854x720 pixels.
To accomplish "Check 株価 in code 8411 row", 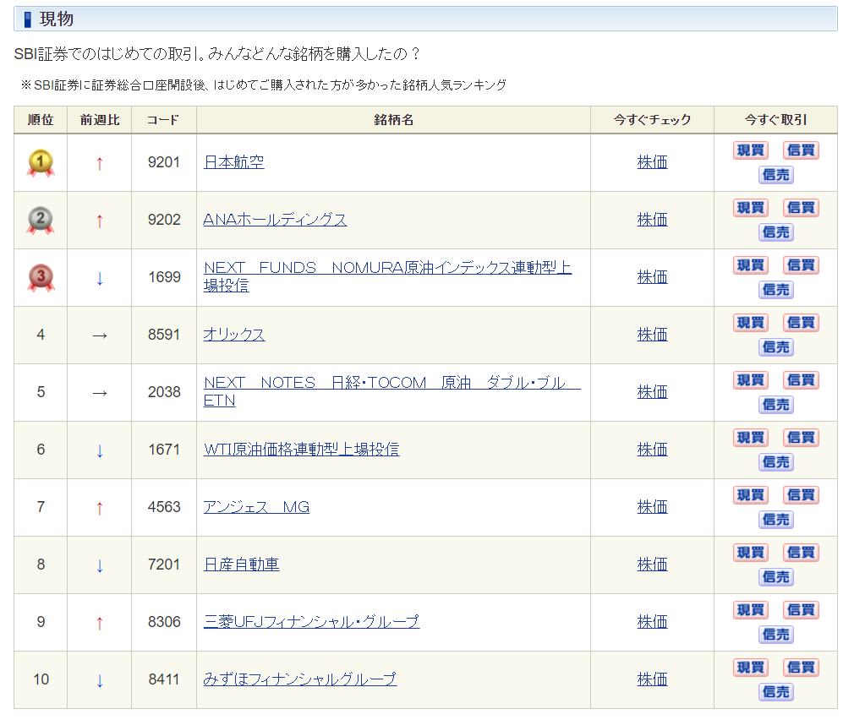I will [x=652, y=679].
